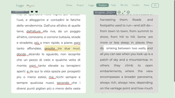This screenshot has height=98, width=175.
Task: Open the circled info icon for the translation
Action: pyautogui.click(x=128, y=12)
